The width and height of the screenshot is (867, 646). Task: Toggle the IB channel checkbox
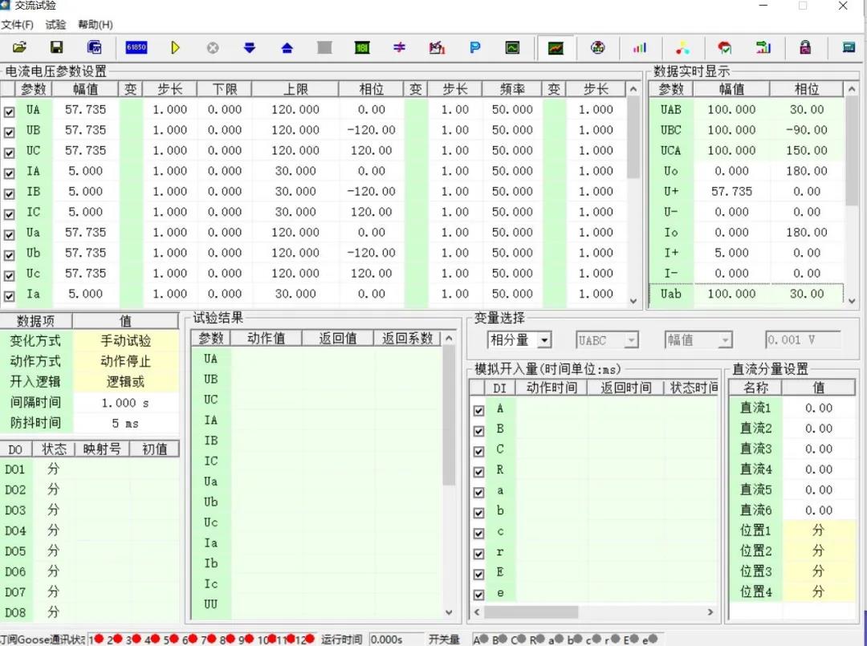(10, 194)
